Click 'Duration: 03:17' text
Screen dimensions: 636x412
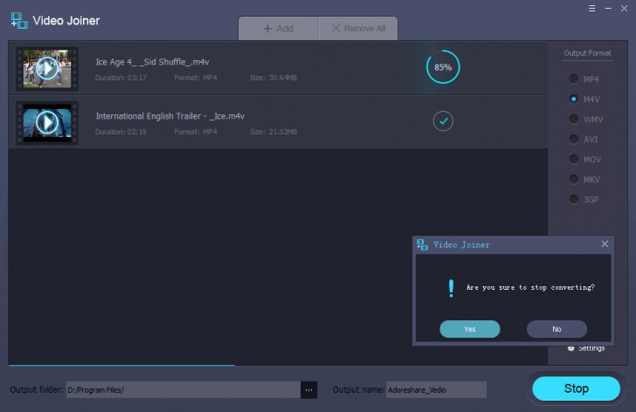121,78
